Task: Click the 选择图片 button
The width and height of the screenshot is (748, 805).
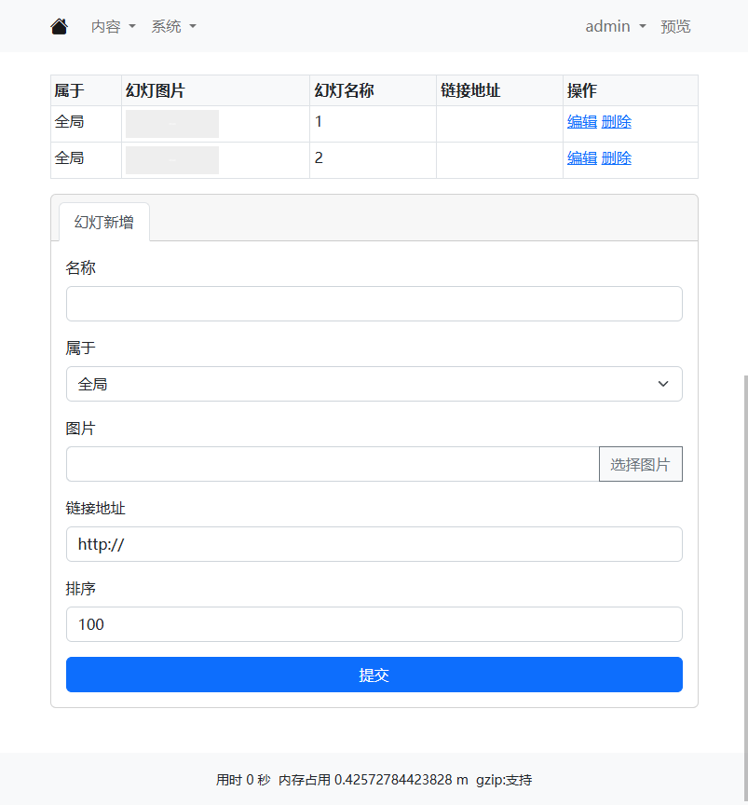Action: (x=641, y=464)
